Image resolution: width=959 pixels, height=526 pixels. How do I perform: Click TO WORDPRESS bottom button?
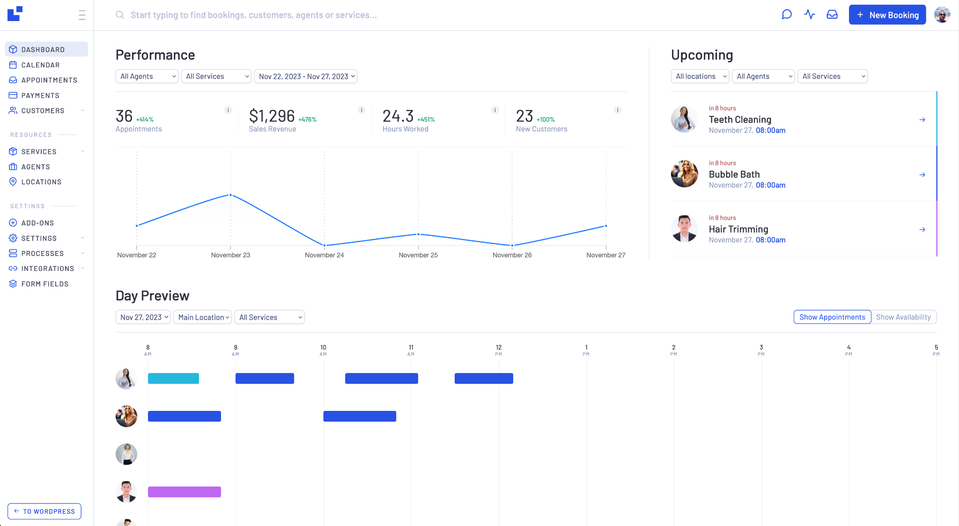click(44, 511)
